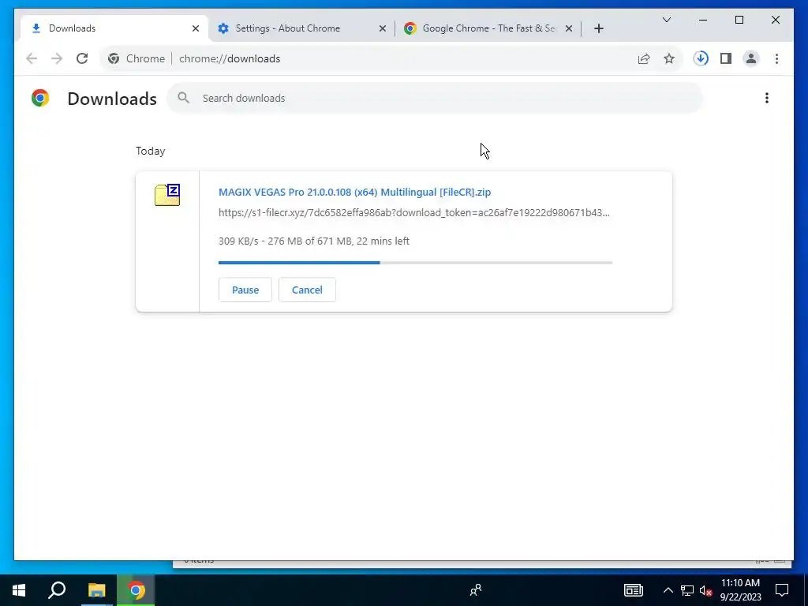Open Windows Search from the taskbar
This screenshot has width=808, height=606.
coord(57,590)
